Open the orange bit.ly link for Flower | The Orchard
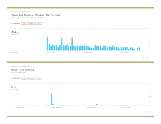The width and height of the screenshot is (161, 124). click(x=15, y=78)
